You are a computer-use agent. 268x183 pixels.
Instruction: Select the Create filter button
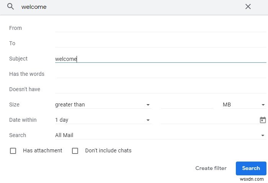coord(211,168)
